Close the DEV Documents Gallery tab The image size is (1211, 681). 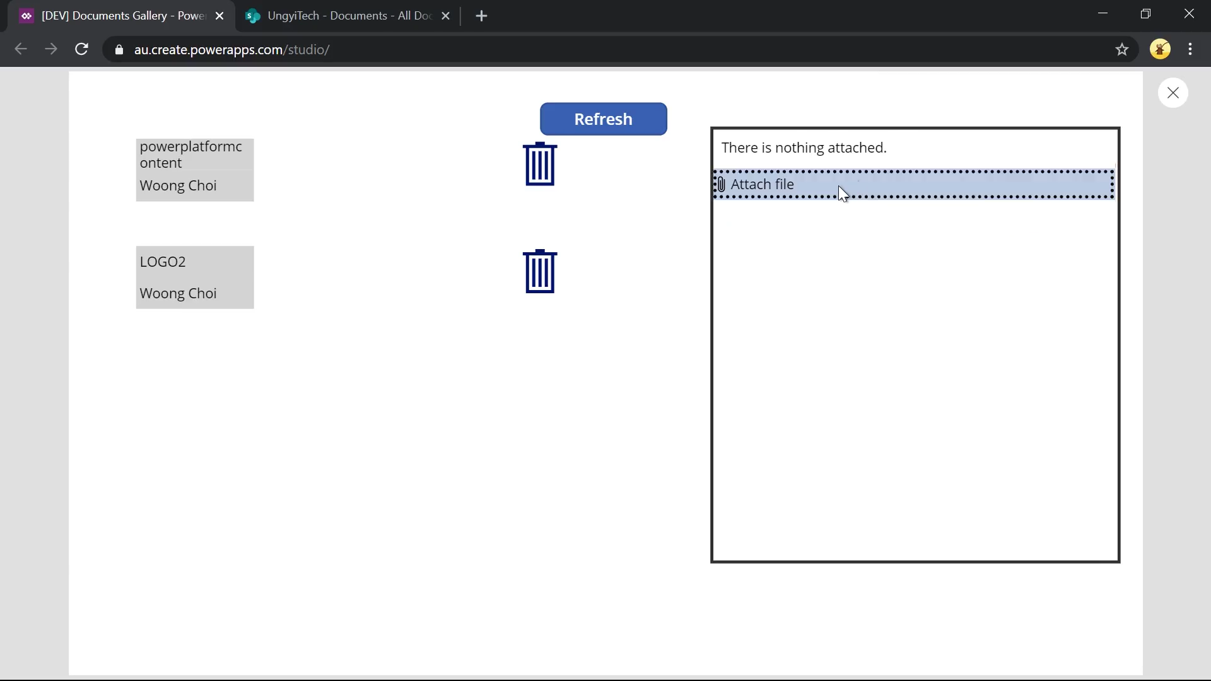[x=219, y=16]
